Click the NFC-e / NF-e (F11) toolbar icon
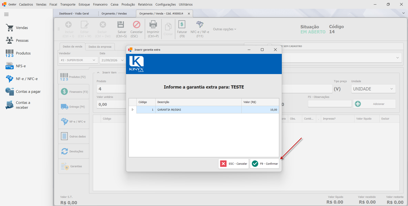Image resolution: width=408 pixels, height=206 pixels. click(200, 25)
